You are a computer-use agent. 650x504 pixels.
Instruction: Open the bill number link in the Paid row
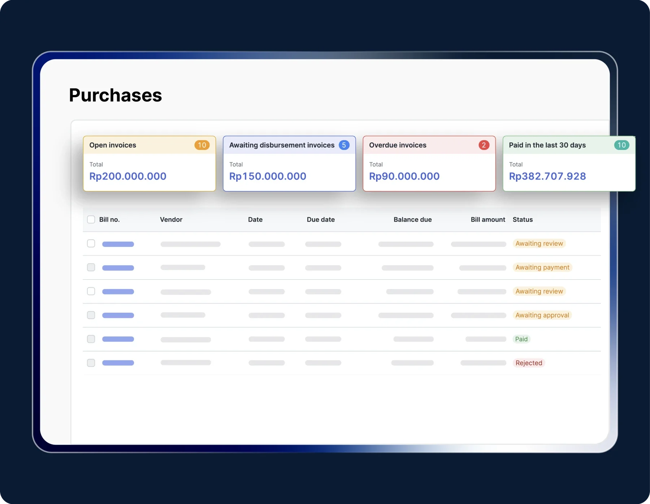click(118, 339)
